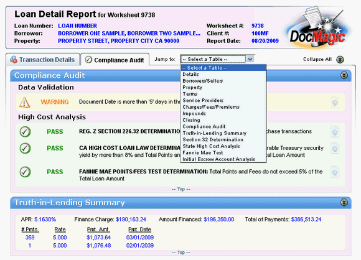Image resolution: width=361 pixels, height=260 pixels.
Task: Open document icon for CA High Cost Loan row
Action: [x=335, y=149]
